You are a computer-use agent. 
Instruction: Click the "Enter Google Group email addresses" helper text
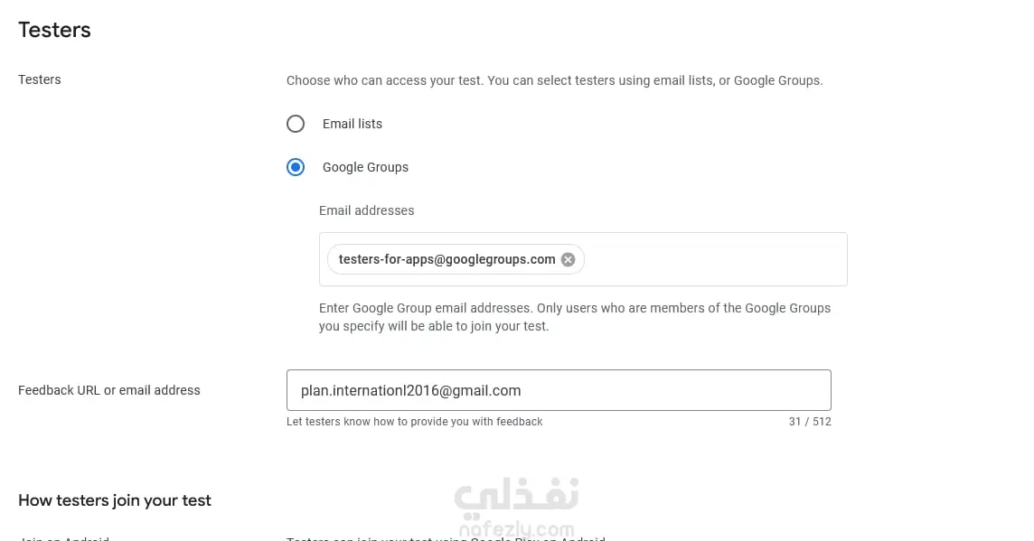pyautogui.click(x=574, y=317)
